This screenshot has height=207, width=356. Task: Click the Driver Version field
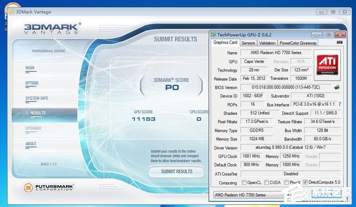(x=291, y=147)
